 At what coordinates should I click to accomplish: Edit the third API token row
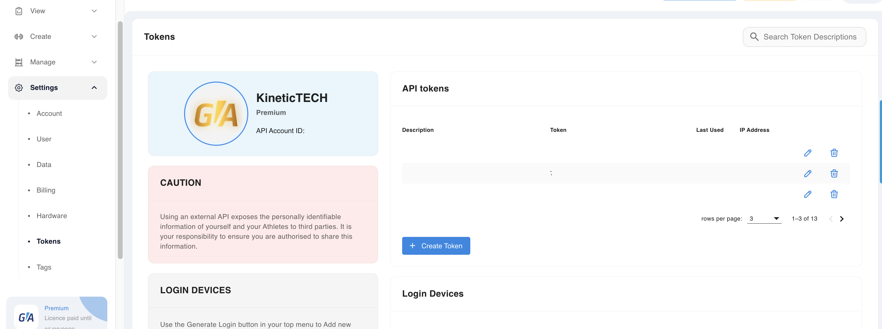coord(808,194)
